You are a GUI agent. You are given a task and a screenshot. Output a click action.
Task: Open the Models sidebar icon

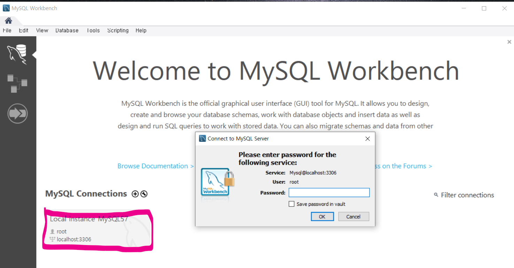click(17, 84)
